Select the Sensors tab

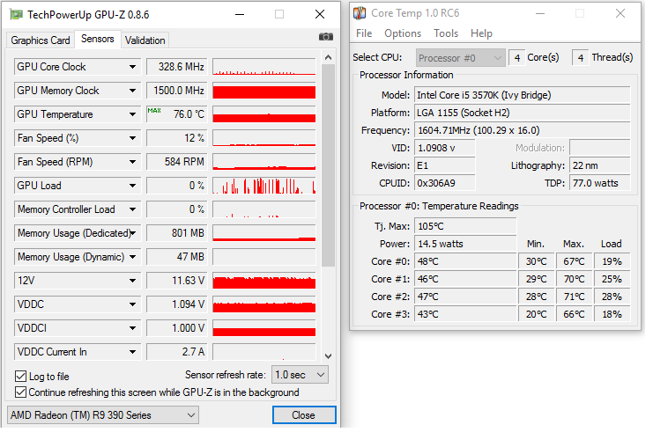98,39
